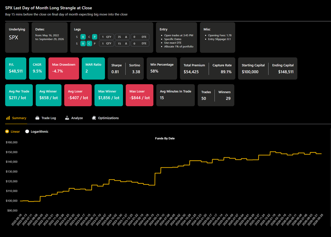Click the Capture Rate value 89.1%
This screenshot has width=331, height=237.
[226, 72]
